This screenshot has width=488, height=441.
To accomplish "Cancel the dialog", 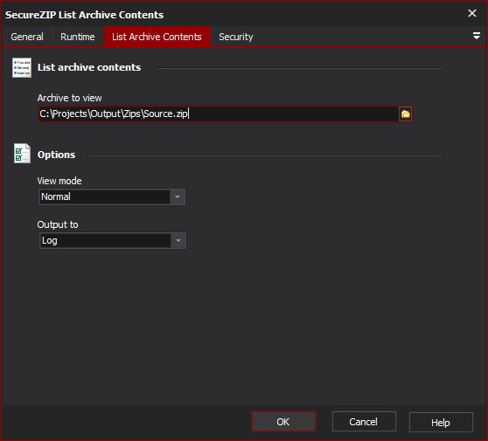I will (364, 422).
